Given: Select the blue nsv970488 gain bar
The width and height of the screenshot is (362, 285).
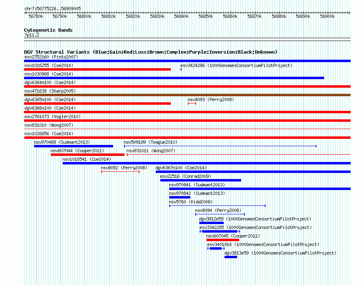Looking at the screenshot, I should 73,146.
